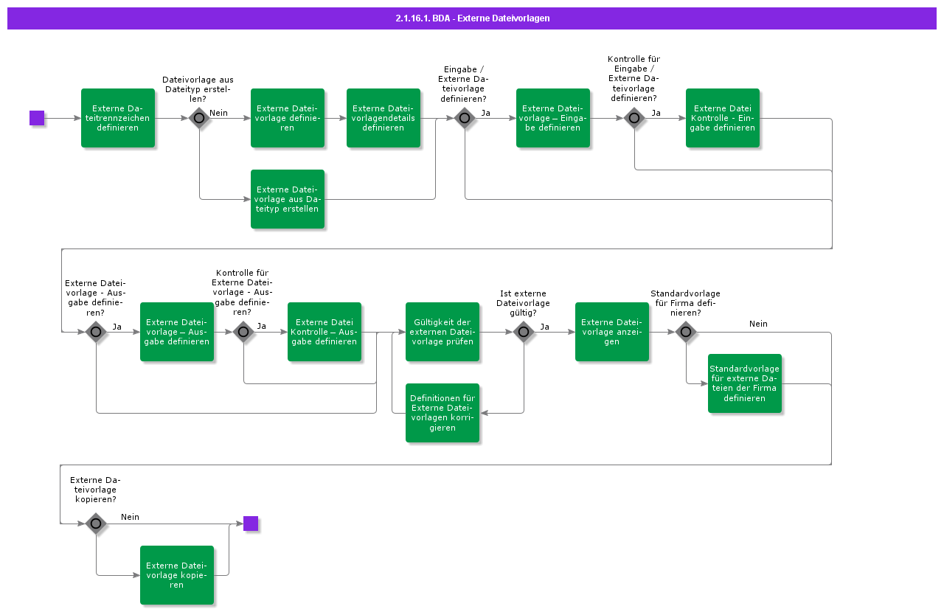The image size is (944, 612).
Task: Click the 'Ist externe Dateivorlage gültig?' decision diamond
Action: coord(524,333)
